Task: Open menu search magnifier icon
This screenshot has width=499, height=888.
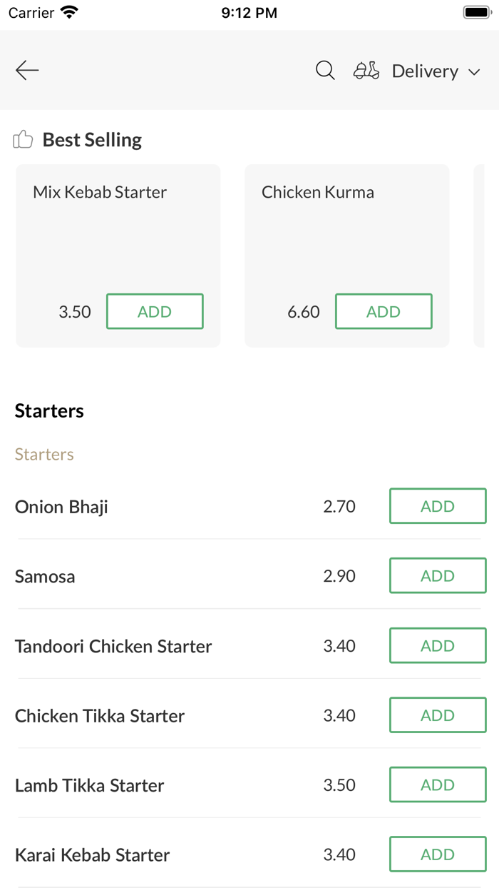Action: pos(325,70)
